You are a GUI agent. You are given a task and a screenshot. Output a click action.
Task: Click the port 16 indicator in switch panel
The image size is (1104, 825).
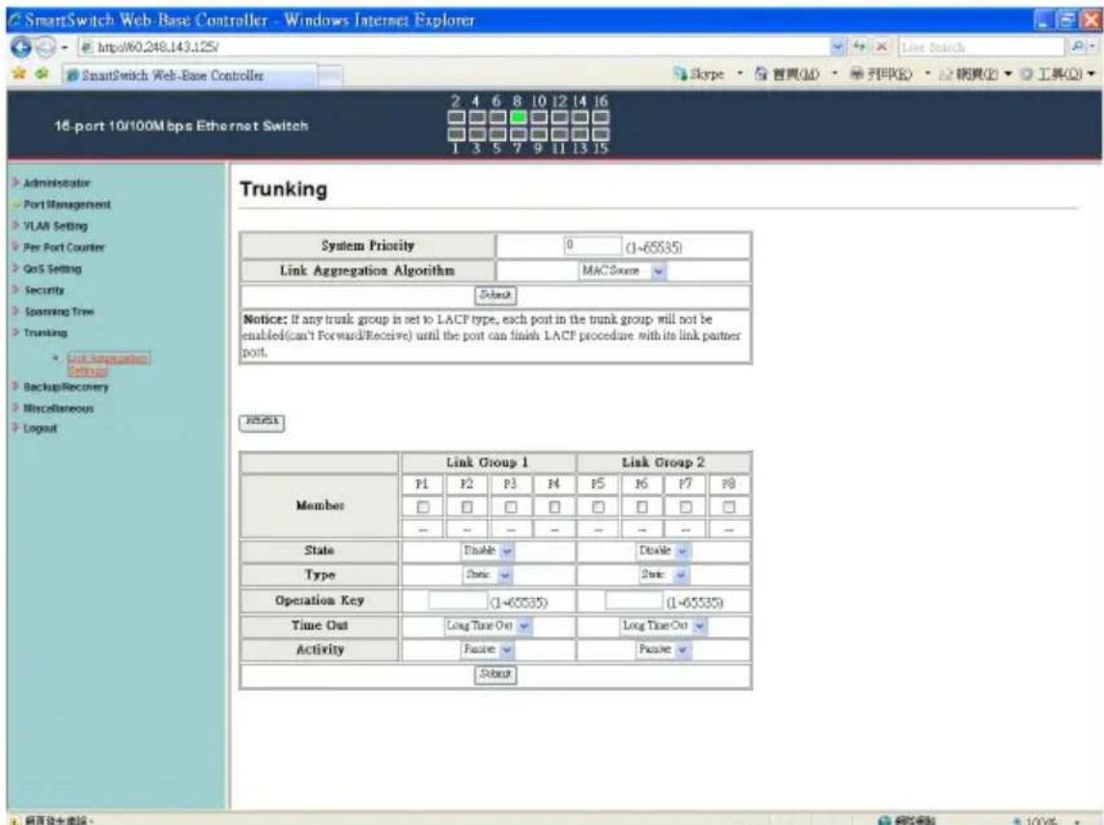(601, 117)
